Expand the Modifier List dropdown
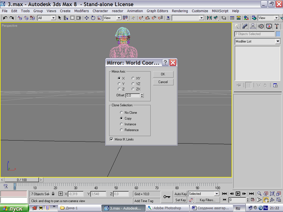The width and height of the screenshot is (283, 212). coord(278,41)
